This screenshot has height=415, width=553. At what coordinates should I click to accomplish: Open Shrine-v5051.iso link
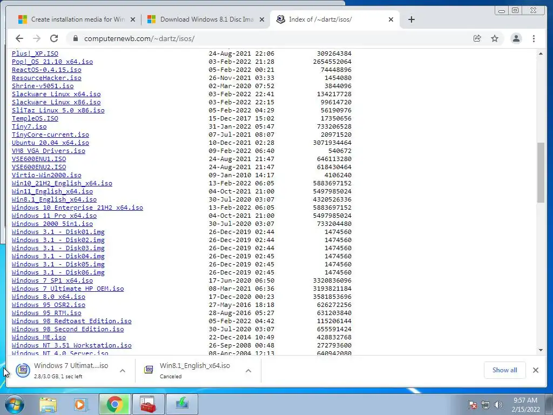pyautogui.click(x=43, y=86)
